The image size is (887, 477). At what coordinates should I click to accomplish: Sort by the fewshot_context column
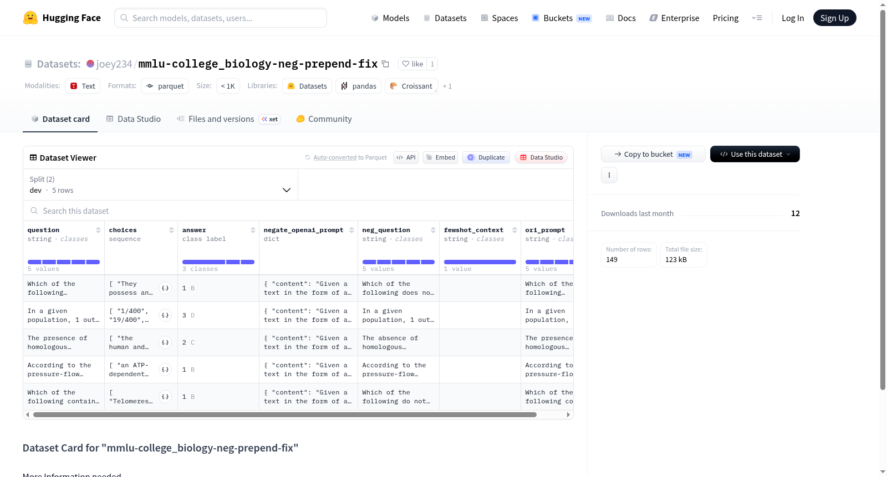pyautogui.click(x=514, y=230)
